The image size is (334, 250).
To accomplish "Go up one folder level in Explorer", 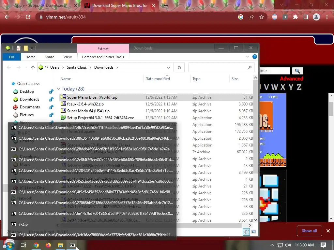I will coord(33,68).
